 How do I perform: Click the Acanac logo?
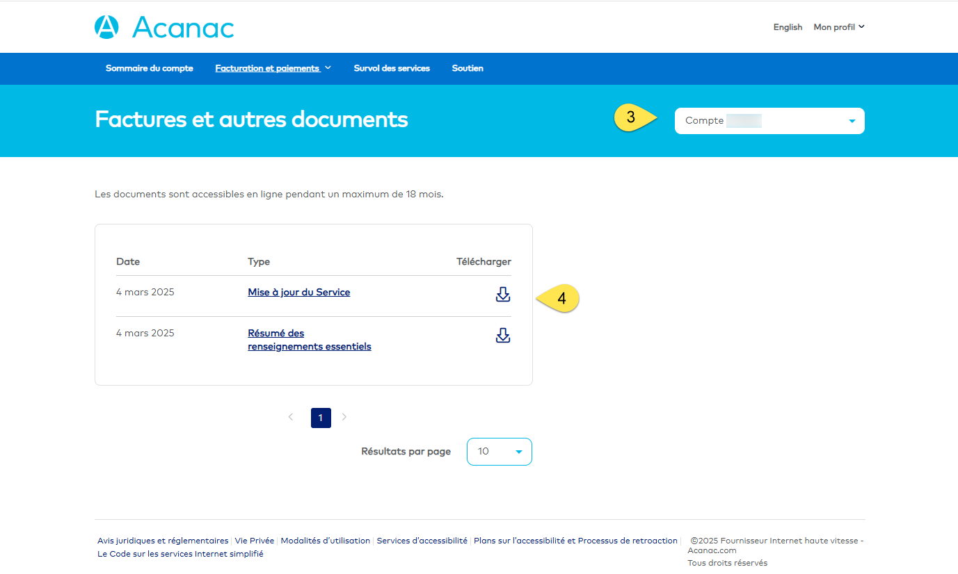pos(164,27)
